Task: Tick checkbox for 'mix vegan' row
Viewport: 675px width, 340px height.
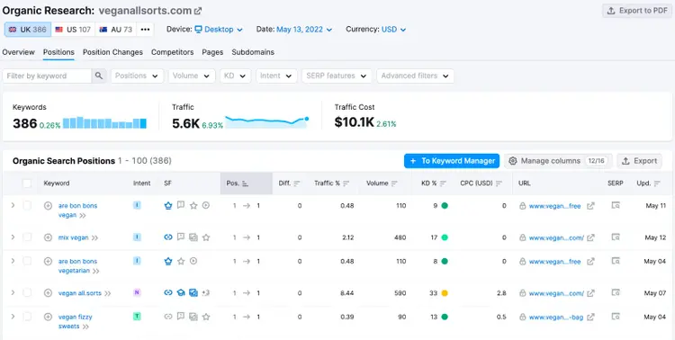Action: [x=27, y=237]
